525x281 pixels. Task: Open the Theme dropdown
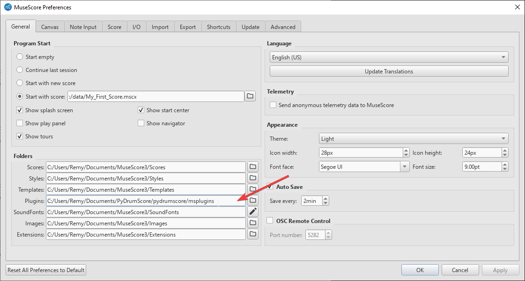pos(414,138)
